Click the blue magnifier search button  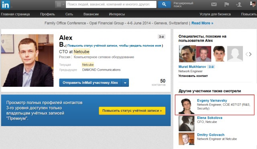click(164, 4)
